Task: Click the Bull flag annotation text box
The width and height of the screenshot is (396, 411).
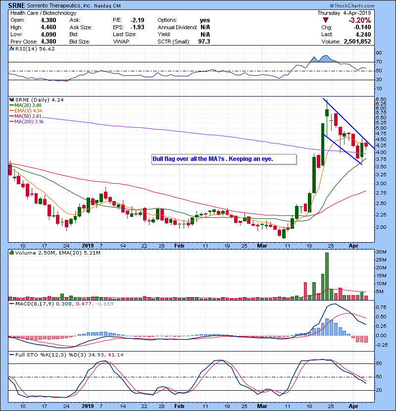Action: [x=224, y=159]
